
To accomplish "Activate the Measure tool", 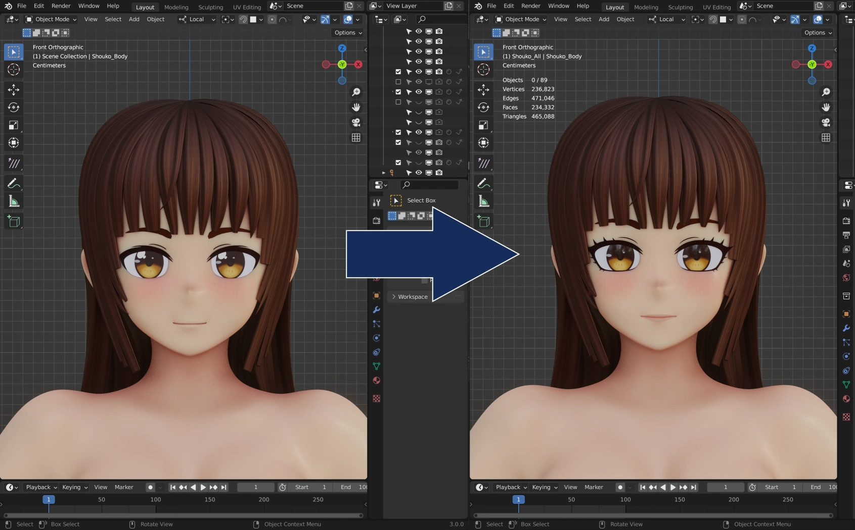I will coord(14,200).
